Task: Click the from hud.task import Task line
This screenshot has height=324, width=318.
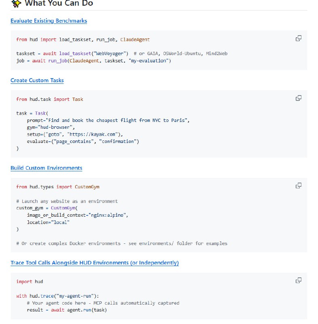Action: (x=49, y=99)
